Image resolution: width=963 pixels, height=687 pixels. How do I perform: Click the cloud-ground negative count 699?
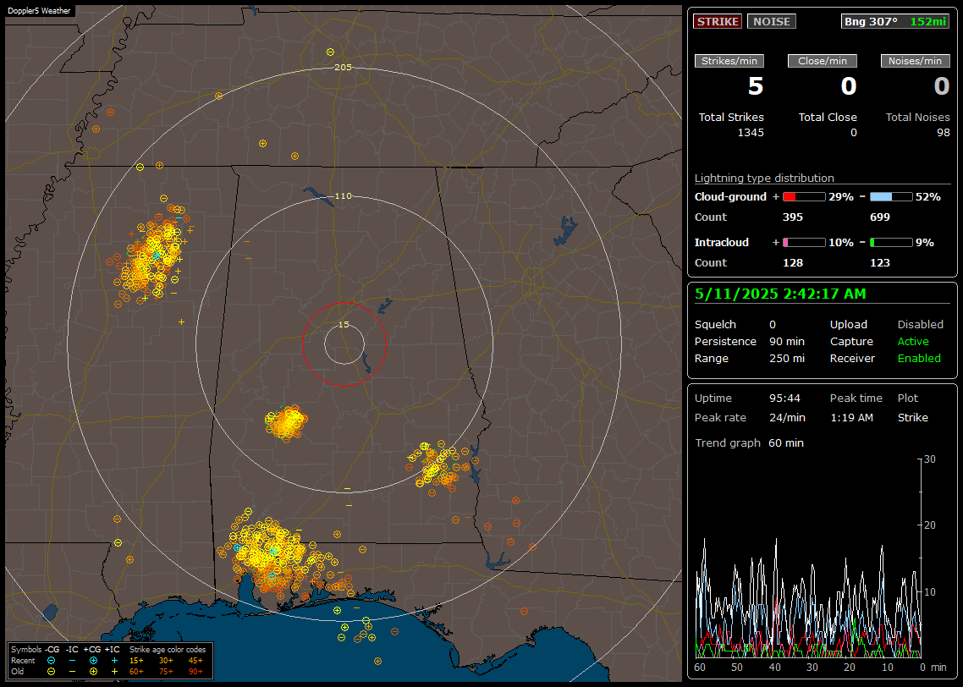click(x=880, y=217)
